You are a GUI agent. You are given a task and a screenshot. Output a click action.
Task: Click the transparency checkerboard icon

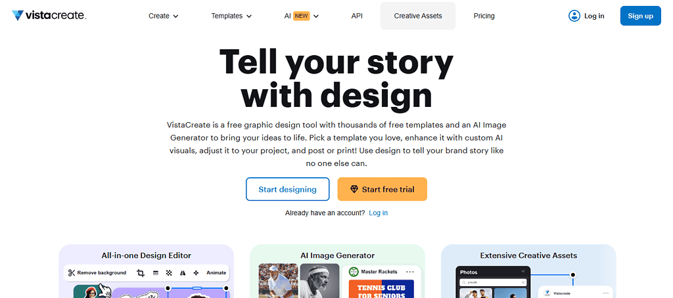coord(169,272)
